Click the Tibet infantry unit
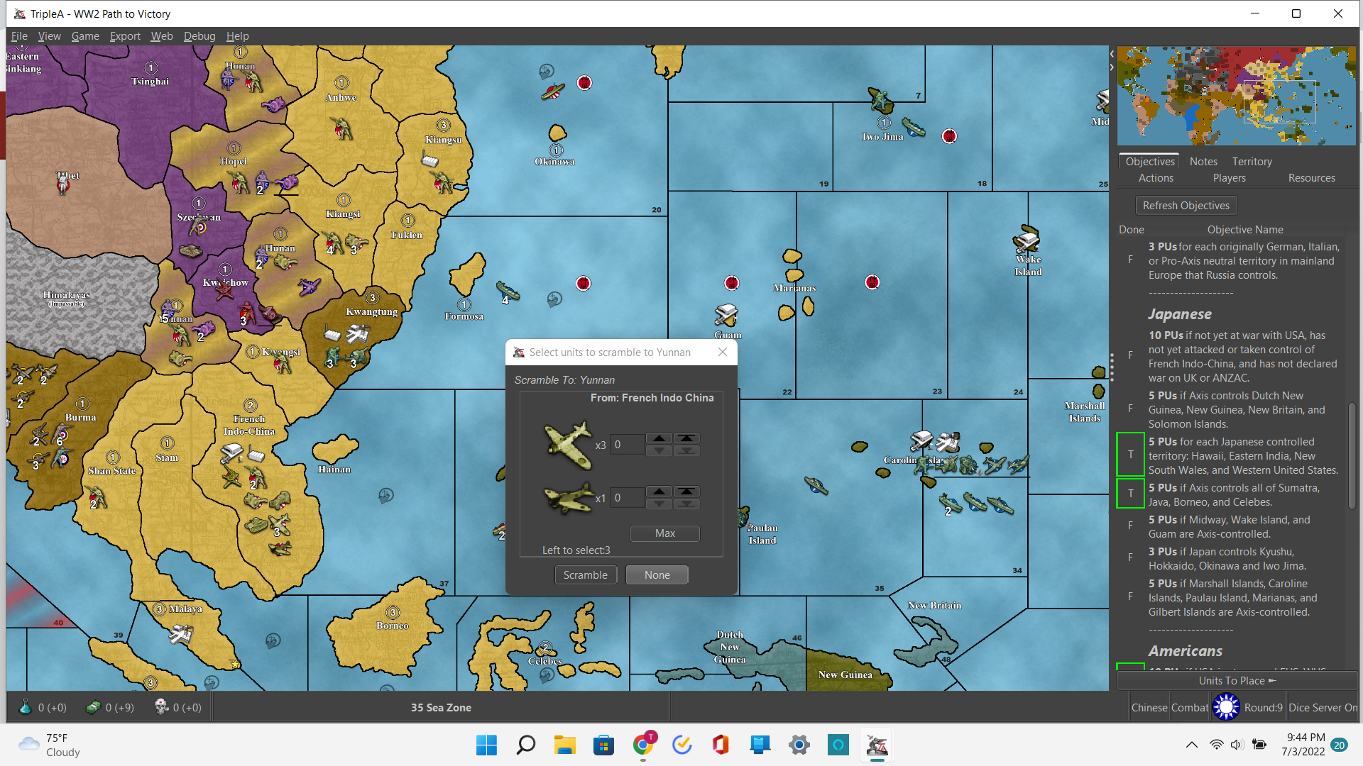The height and width of the screenshot is (766, 1363). [62, 185]
